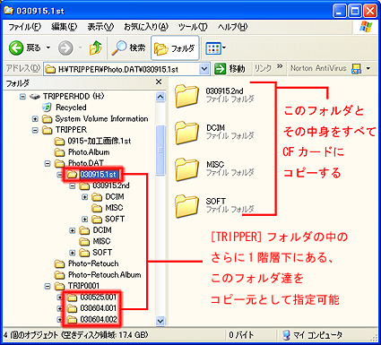Open the 編集(E) menu

click(x=64, y=27)
